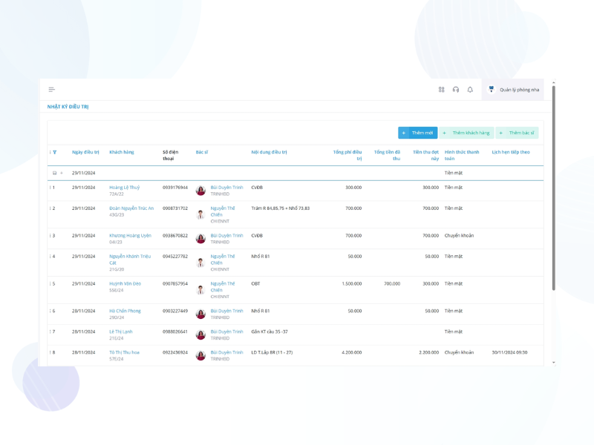Click Hình thức thanh toán header
This screenshot has height=445, width=594.
pos(462,155)
